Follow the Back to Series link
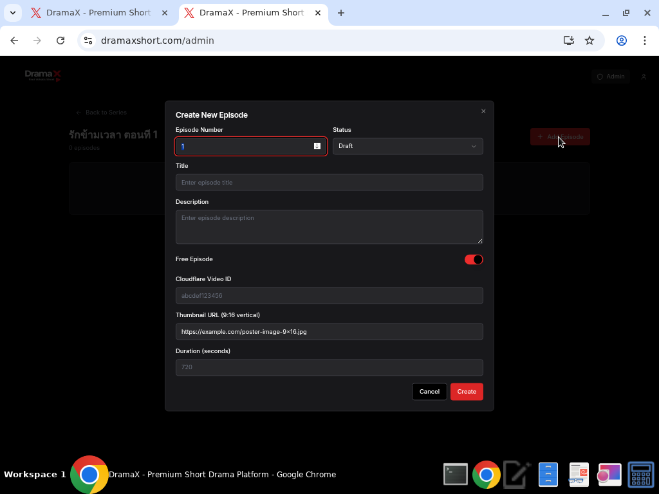 pos(101,112)
